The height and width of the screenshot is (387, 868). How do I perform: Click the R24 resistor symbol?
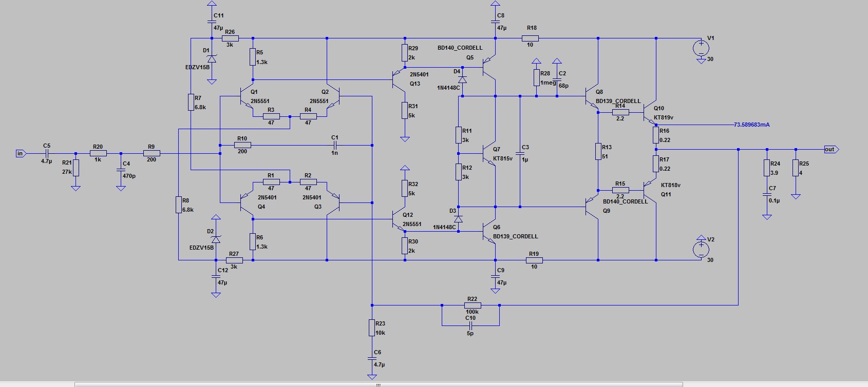pyautogui.click(x=767, y=167)
